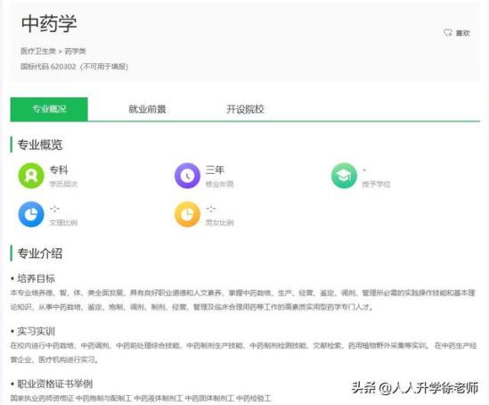Click the 喜欢 favorite button text
The height and width of the screenshot is (405, 489).
(463, 33)
